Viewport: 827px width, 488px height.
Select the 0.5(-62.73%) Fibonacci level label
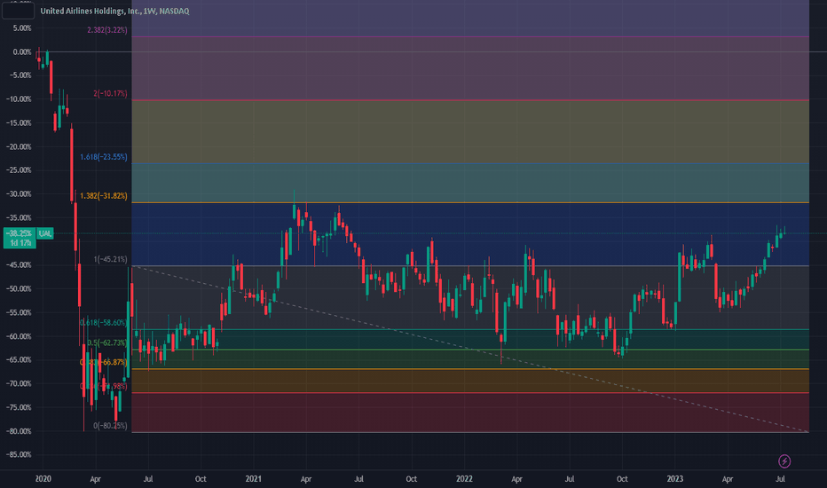pos(107,342)
